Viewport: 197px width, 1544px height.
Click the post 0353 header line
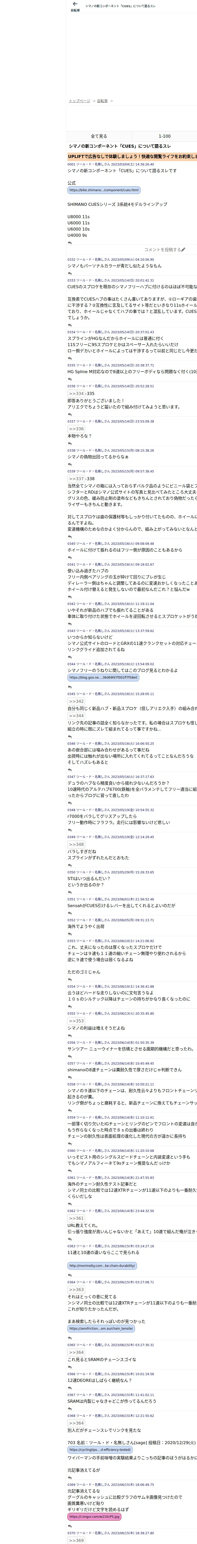pyautogui.click(x=111, y=941)
